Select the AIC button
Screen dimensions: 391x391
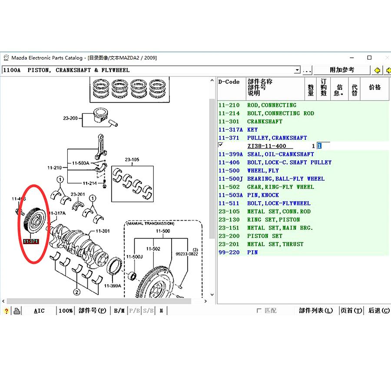tap(39, 311)
